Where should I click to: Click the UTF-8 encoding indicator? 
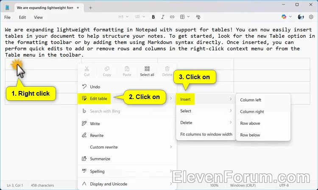284,185
